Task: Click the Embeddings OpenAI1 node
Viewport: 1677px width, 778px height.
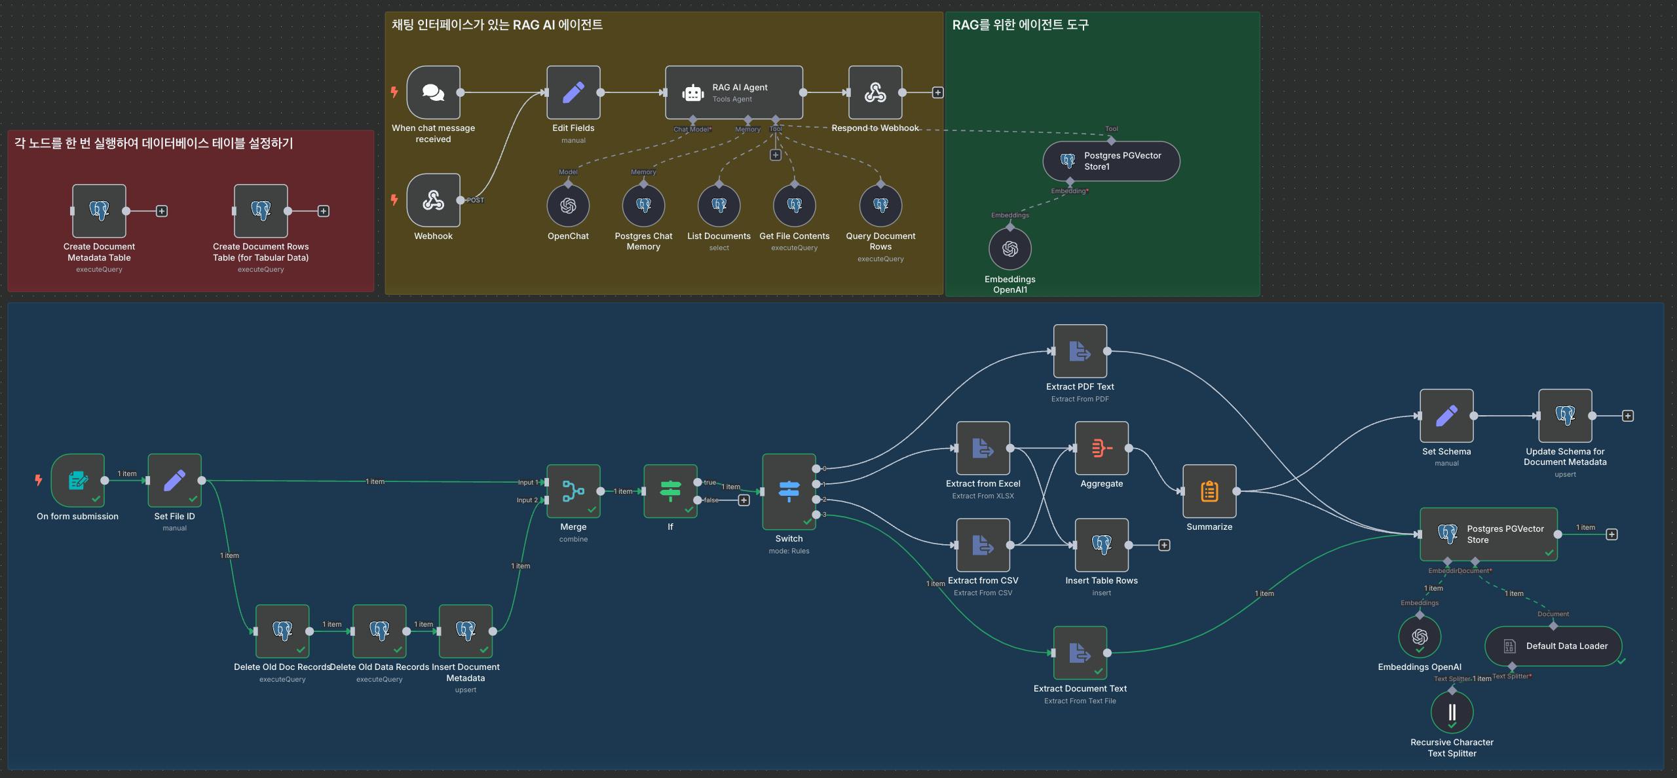Action: point(1009,249)
